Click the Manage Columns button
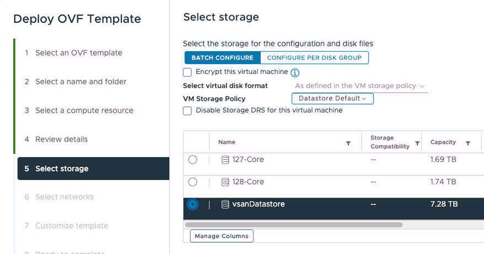The height and width of the screenshot is (254, 484). [222, 236]
